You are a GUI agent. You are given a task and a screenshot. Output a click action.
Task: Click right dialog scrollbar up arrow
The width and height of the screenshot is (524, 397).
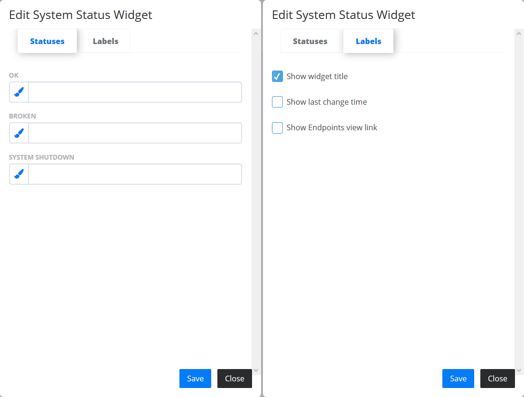click(519, 33)
